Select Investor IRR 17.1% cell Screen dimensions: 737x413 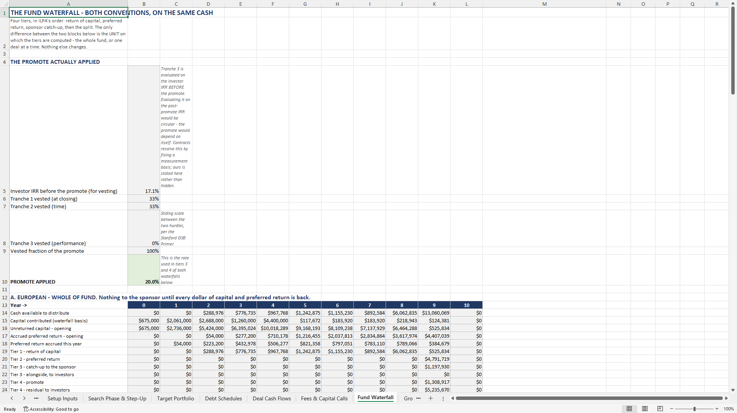click(x=144, y=130)
